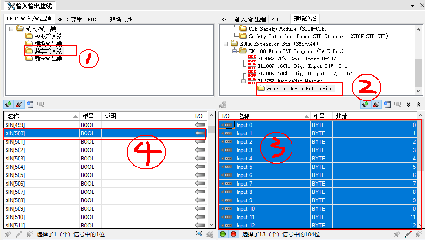This screenshot has width=425, height=240.
Task: Toggle right connected-signals filter (green plug)
Action: click(365, 104)
